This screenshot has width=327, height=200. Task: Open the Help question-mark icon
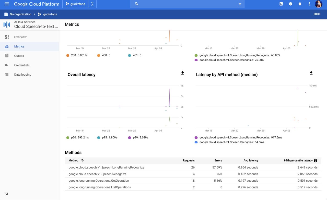point(290,4)
